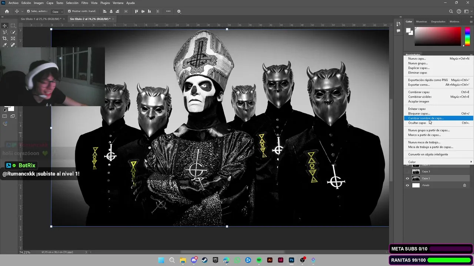474x266 pixels.
Task: Open the options bar gear settings
Action: pyautogui.click(x=179, y=11)
